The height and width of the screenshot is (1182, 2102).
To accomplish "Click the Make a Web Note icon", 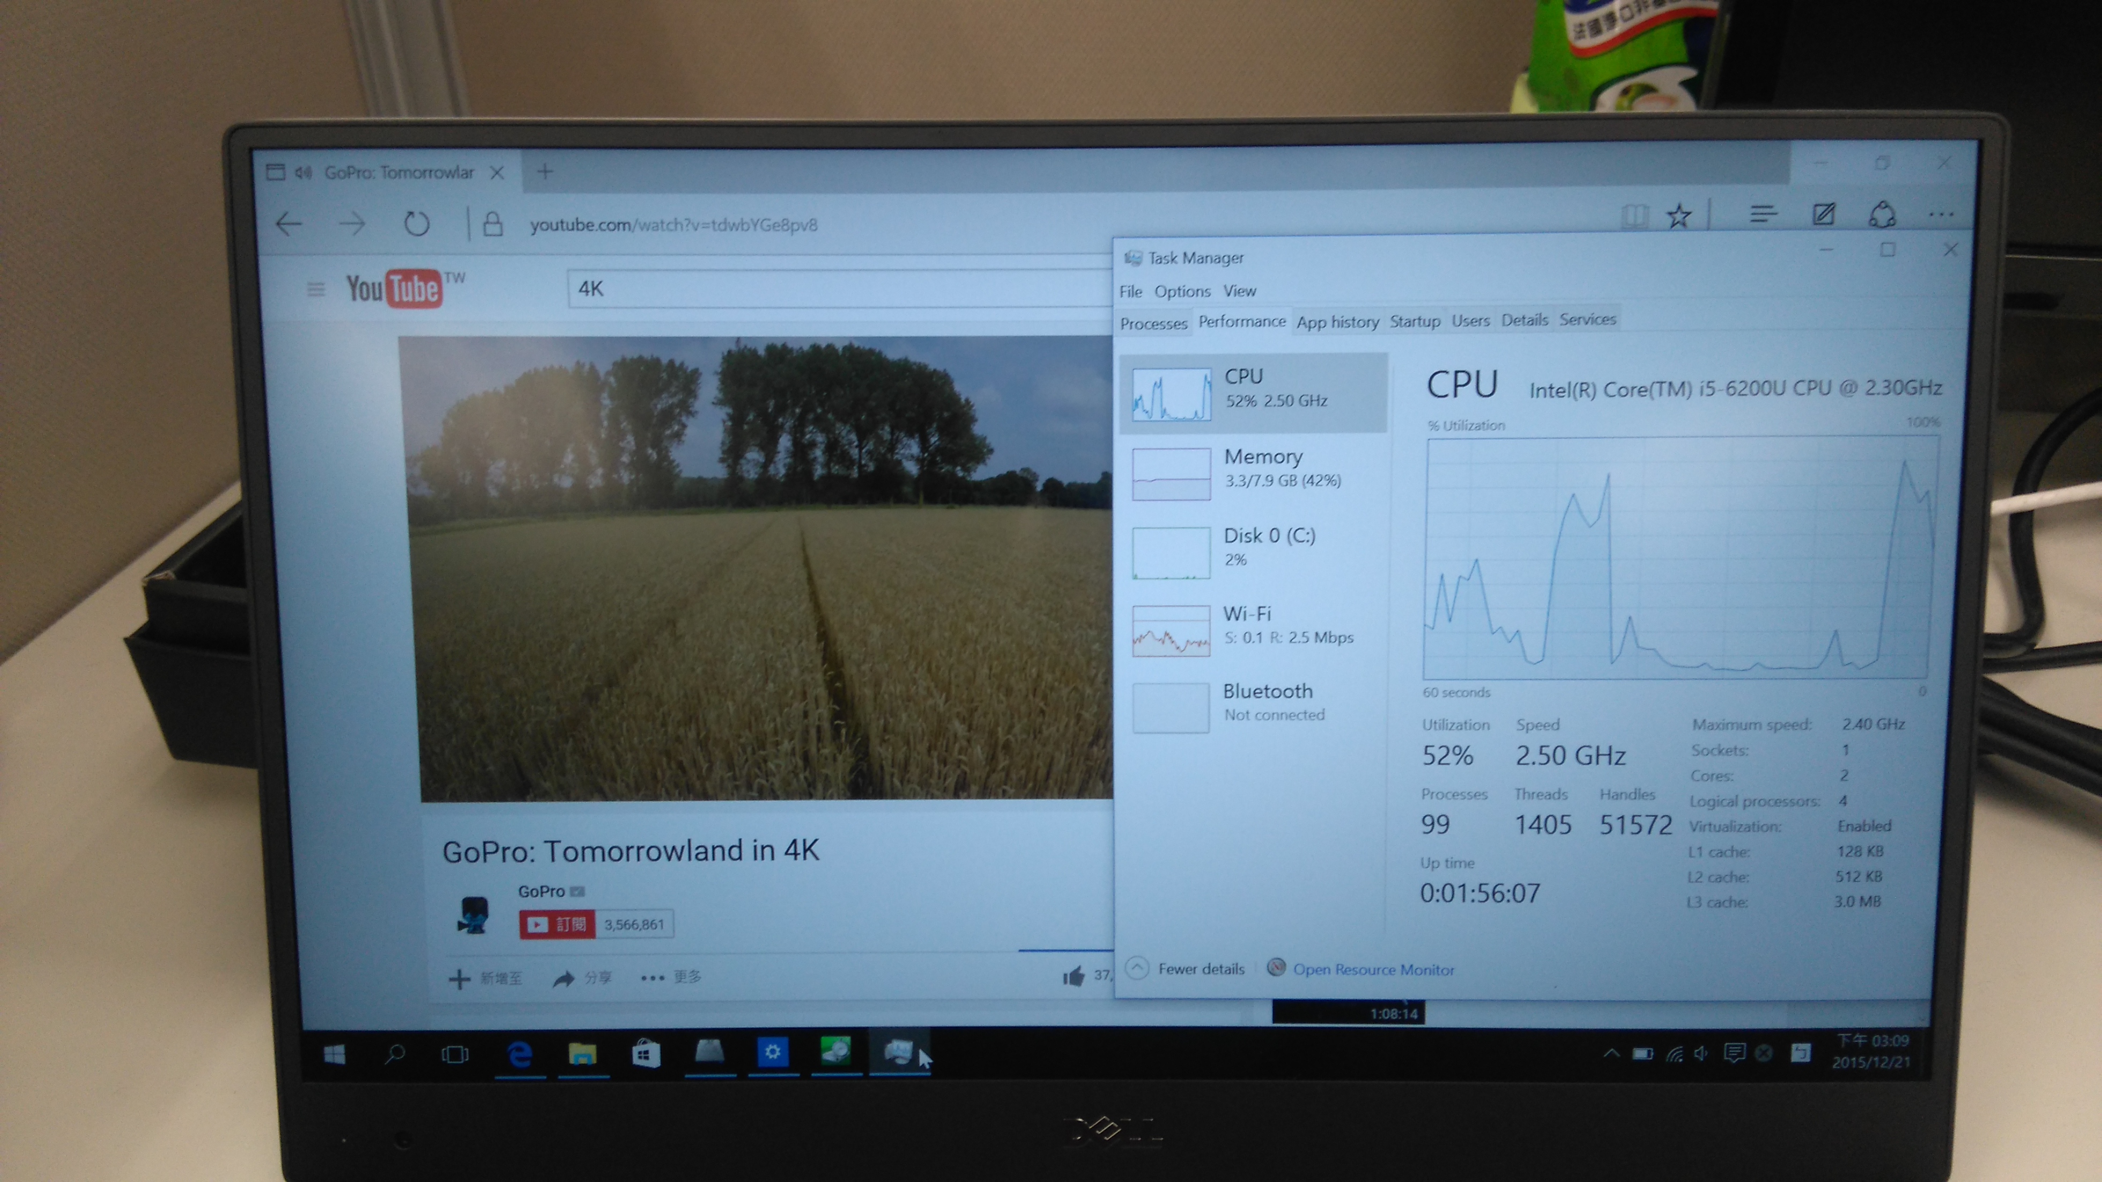I will pos(1823,215).
